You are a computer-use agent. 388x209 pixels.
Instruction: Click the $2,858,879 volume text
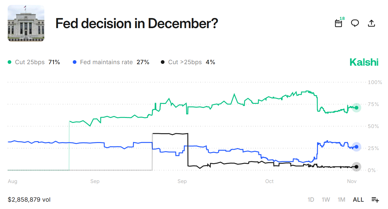(x=29, y=199)
